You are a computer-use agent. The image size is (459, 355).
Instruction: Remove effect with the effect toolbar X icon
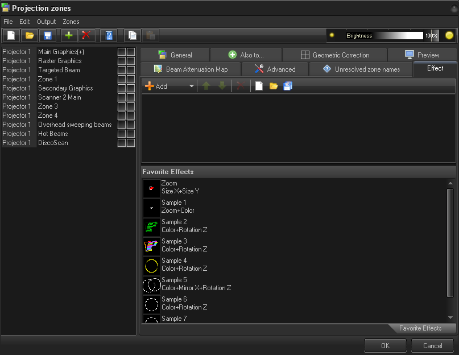tap(241, 86)
